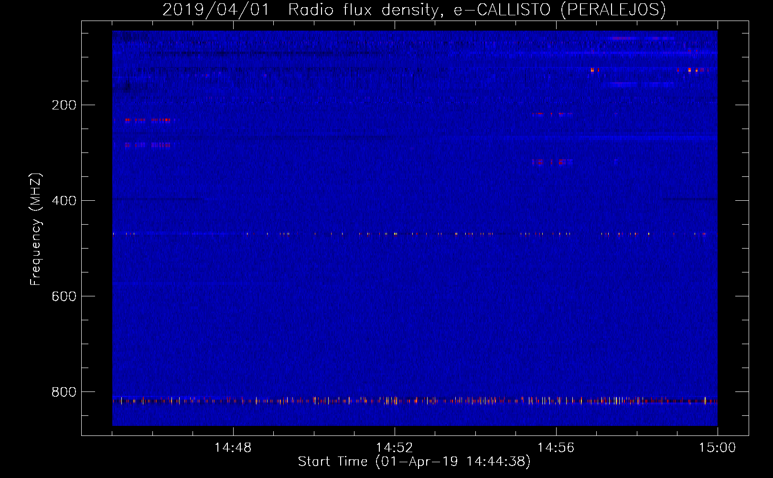Click the 'Start Time (01-Apr-19 14:44:38)' axis label

[414, 462]
